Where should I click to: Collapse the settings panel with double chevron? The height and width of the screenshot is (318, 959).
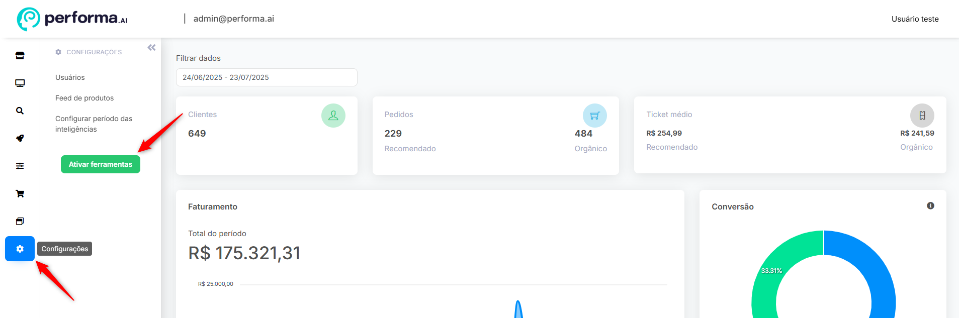151,48
